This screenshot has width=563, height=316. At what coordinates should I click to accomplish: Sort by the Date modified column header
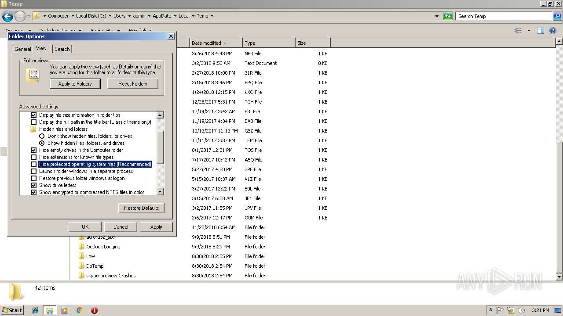(x=216, y=43)
